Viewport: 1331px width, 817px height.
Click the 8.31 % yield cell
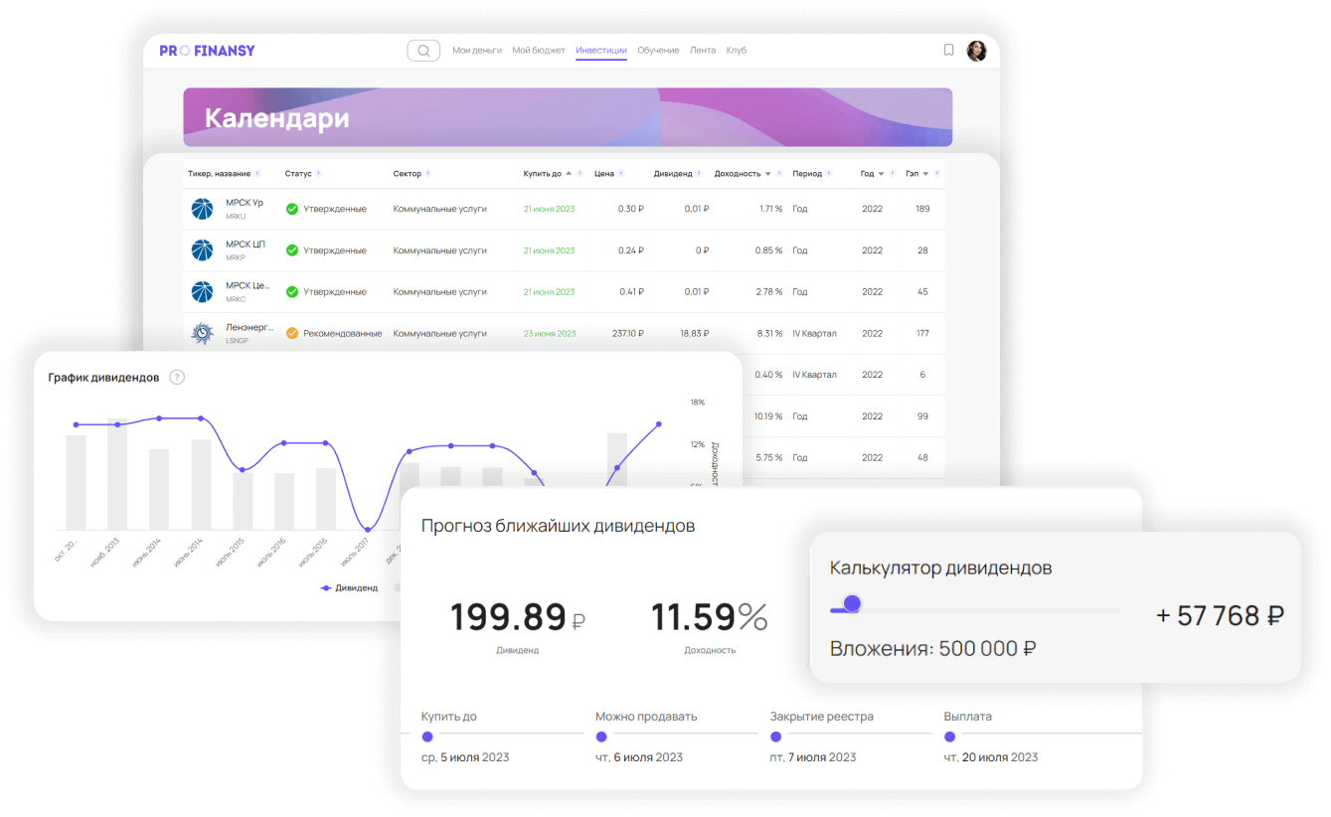(768, 334)
